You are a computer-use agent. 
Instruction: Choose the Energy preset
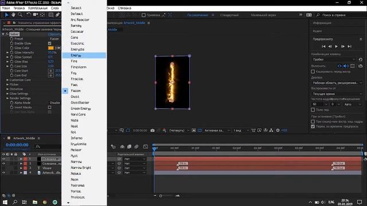(x=84, y=56)
